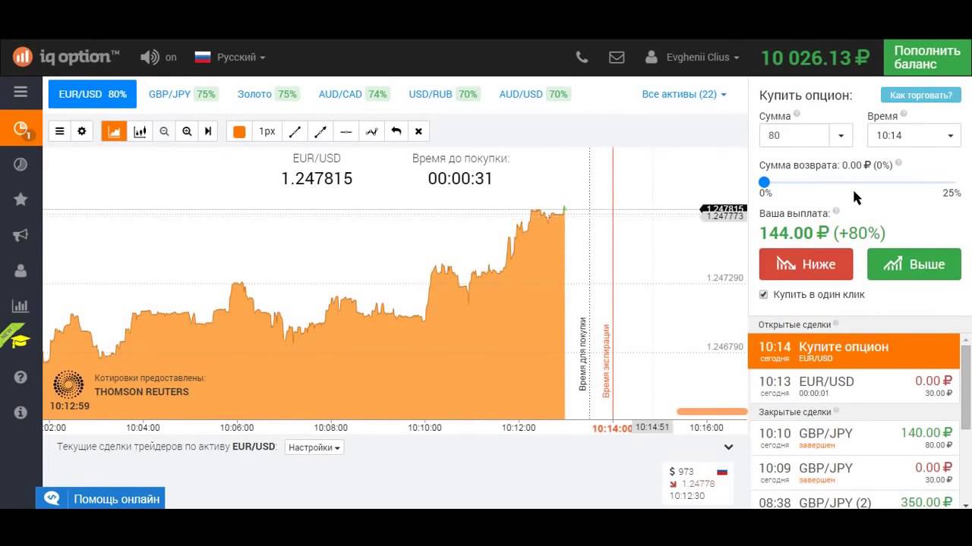The height and width of the screenshot is (546, 972).
Task: Open the hamburger menu in the left sidebar
Action: (x=21, y=92)
